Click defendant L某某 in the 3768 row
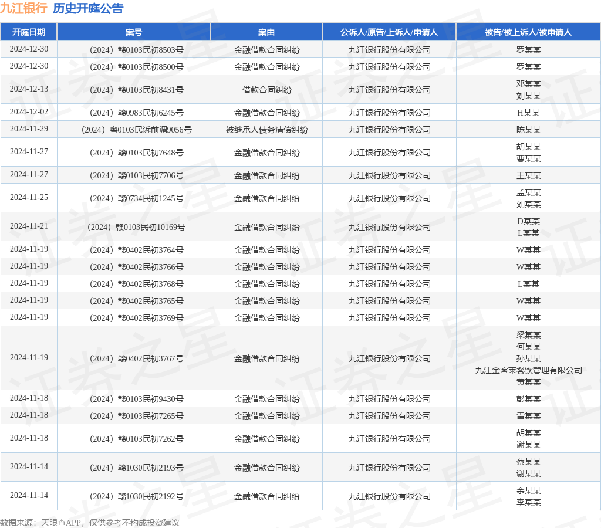Image resolution: width=601 pixels, height=528 pixels. 529,285
